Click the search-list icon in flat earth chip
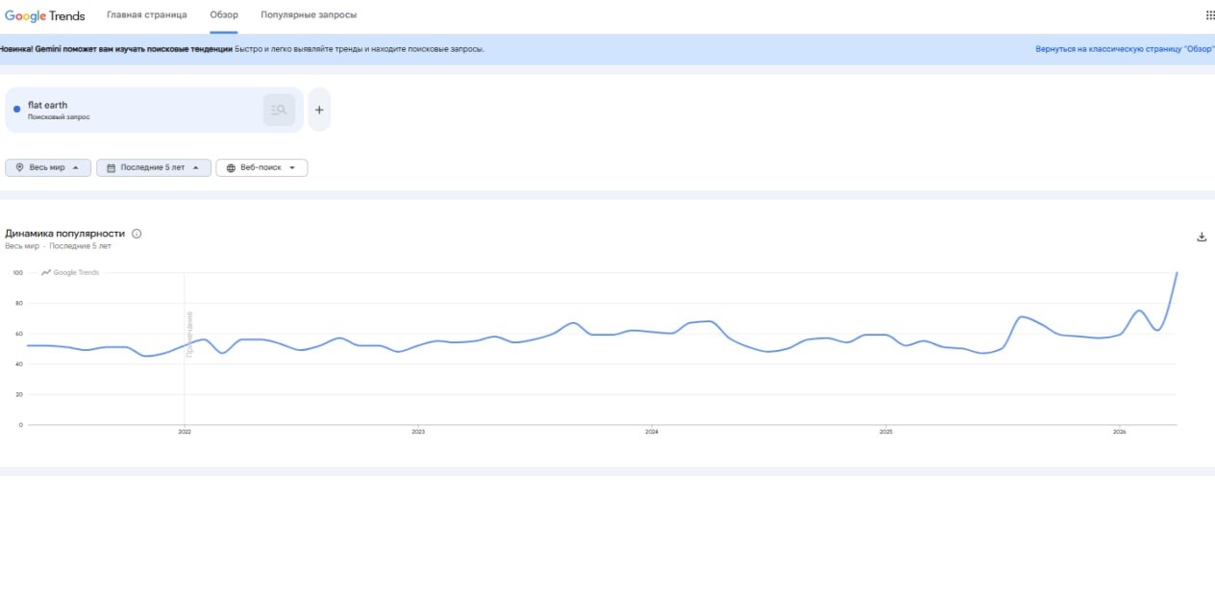The width and height of the screenshot is (1215, 600). tap(280, 110)
